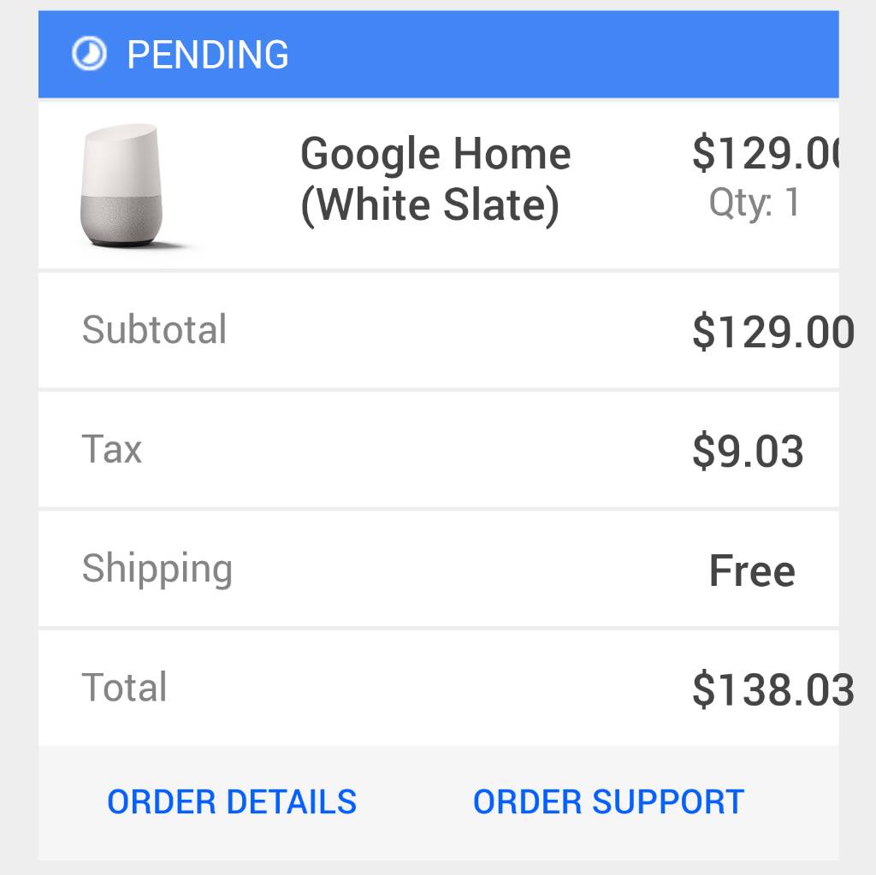Tap the Qty: 1 quantity label
The width and height of the screenshot is (876, 875).
tap(754, 202)
